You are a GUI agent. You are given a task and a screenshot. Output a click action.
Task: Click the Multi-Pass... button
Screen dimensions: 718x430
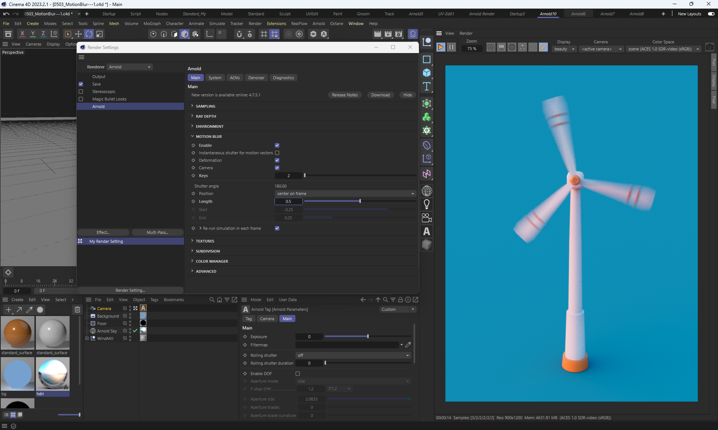pyautogui.click(x=157, y=232)
